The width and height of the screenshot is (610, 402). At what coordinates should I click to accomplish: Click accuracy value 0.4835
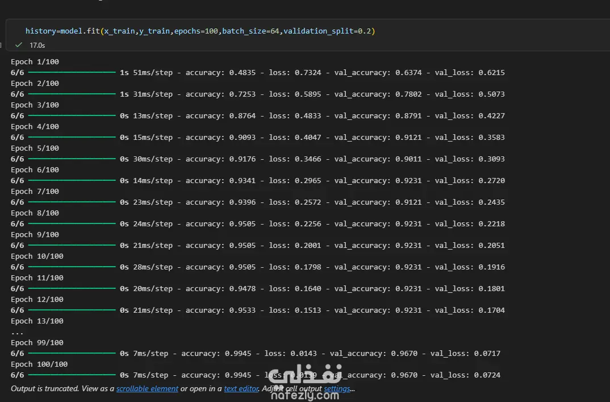click(x=243, y=72)
